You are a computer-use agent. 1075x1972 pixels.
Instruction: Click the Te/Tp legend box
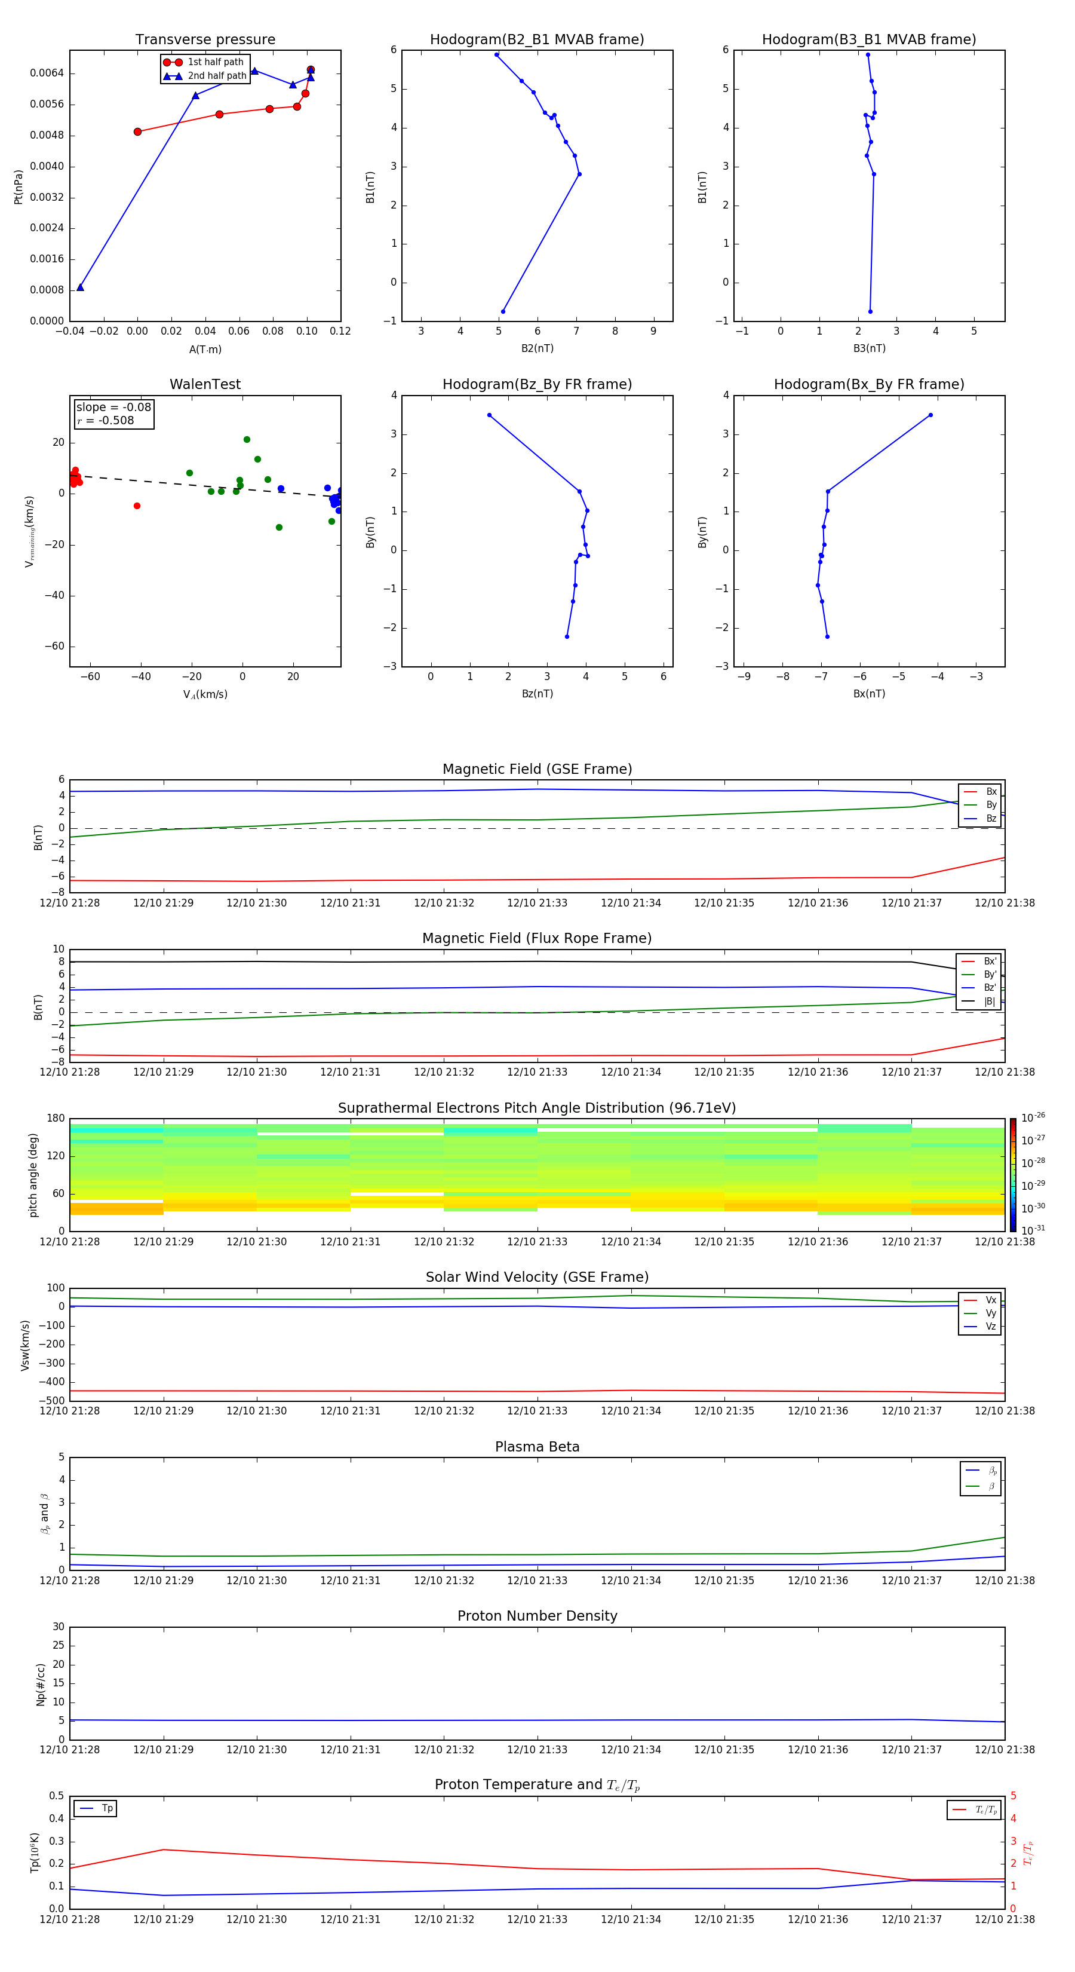973,1809
